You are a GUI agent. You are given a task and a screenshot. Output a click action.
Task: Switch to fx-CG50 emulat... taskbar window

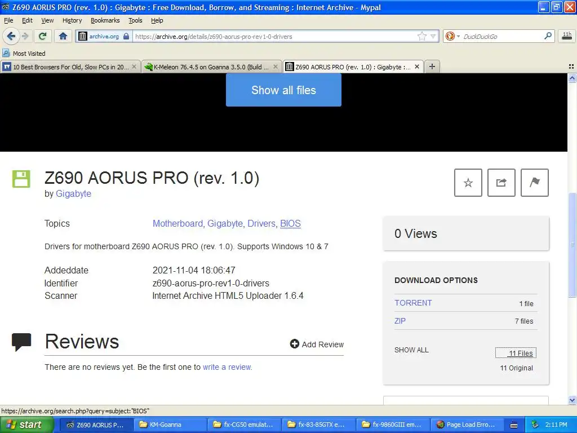pos(245,425)
